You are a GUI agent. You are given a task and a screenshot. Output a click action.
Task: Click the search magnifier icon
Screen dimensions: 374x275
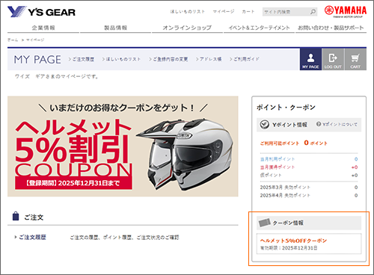pos(313,12)
